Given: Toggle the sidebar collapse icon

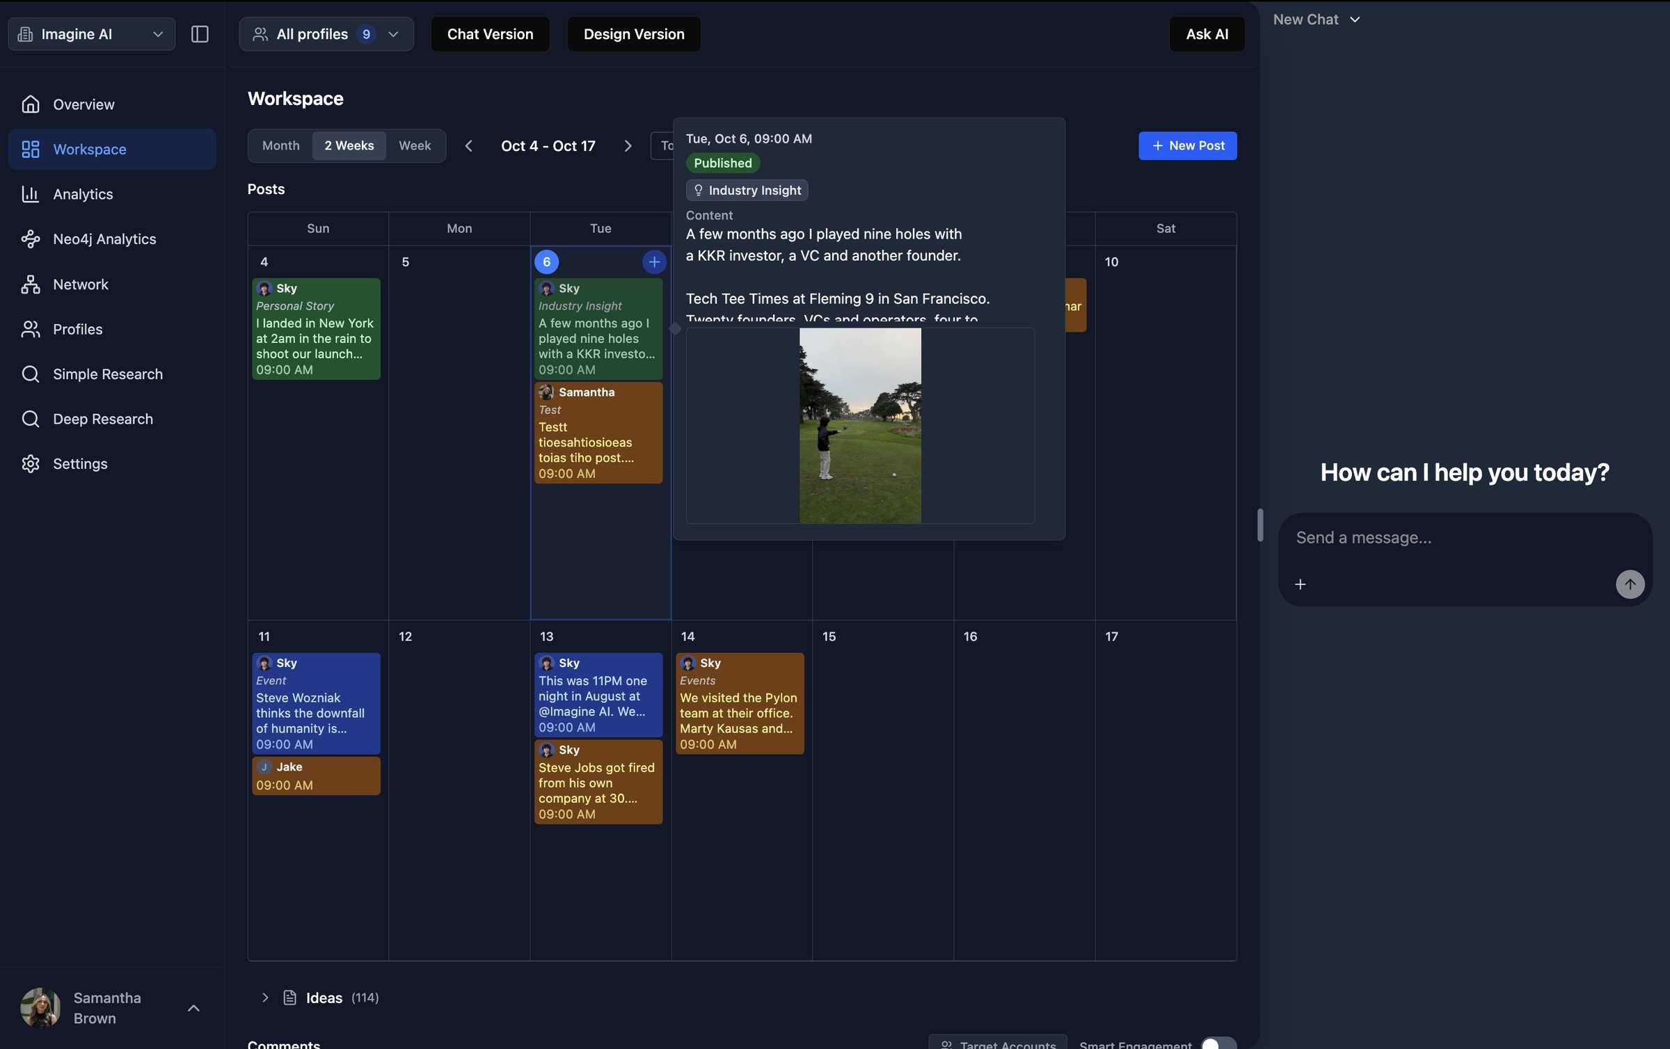Looking at the screenshot, I should click(200, 34).
